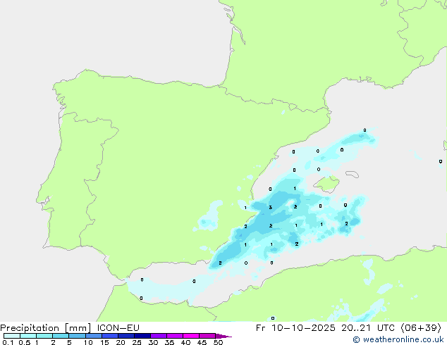Click the '10' legend tick label
447x345 pixels.
tap(88, 342)
